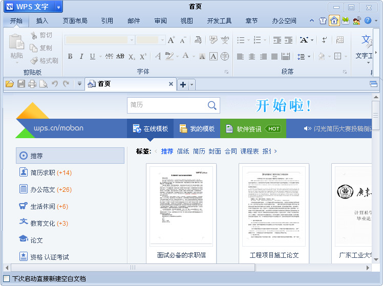Toggle Italic formatting
Viewport: 383px width, 286px height.
pyautogui.click(x=81, y=56)
